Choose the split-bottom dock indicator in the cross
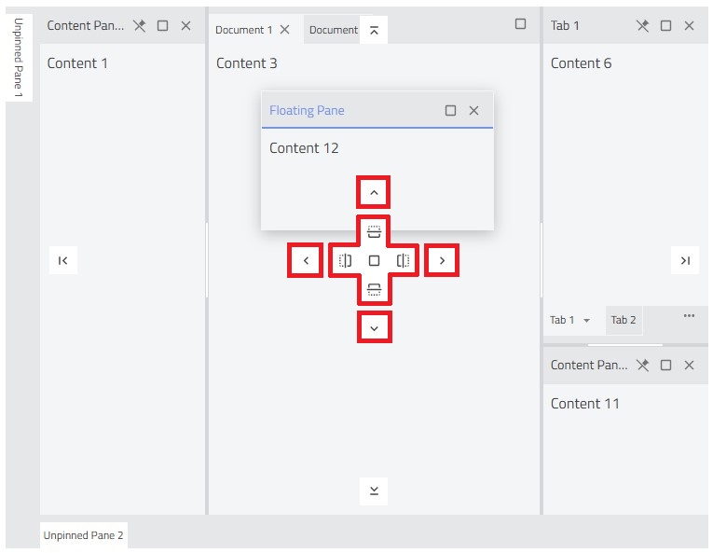Image resolution: width=713 pixels, height=553 pixels. pos(374,289)
